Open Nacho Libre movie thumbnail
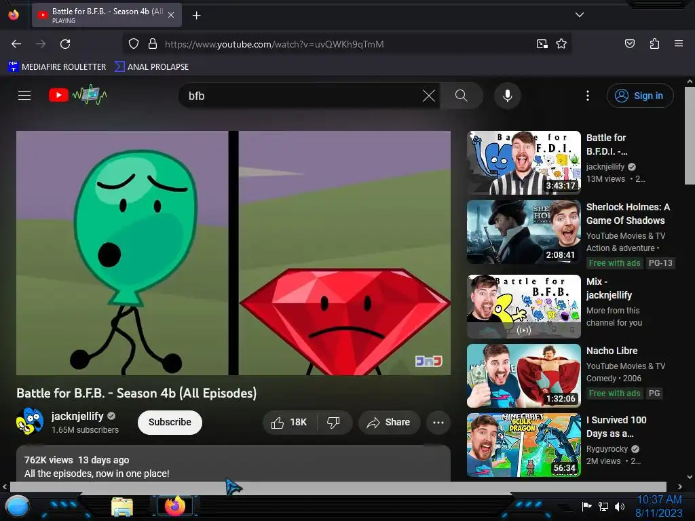Image resolution: width=695 pixels, height=521 pixels. pyautogui.click(x=523, y=376)
